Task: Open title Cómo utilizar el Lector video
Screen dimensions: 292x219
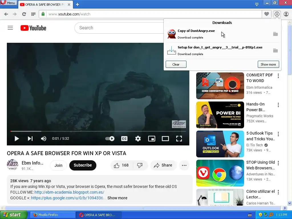Action: (x=260, y=194)
